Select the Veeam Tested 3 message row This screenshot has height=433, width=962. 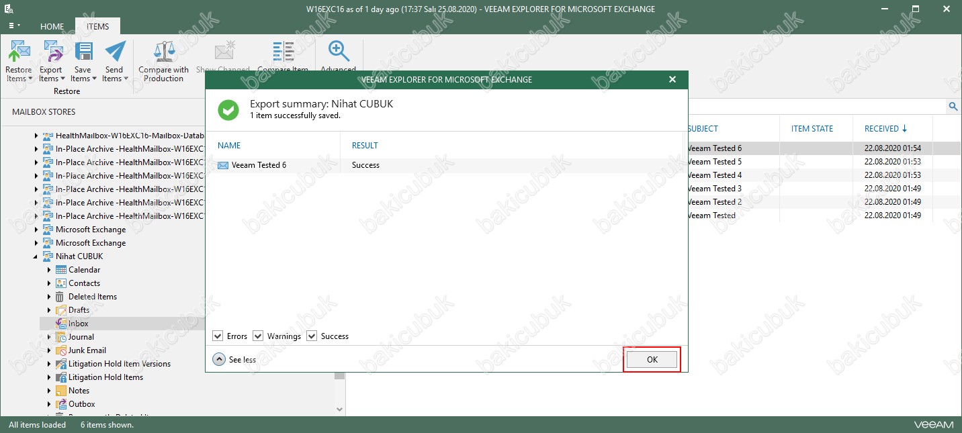click(823, 189)
